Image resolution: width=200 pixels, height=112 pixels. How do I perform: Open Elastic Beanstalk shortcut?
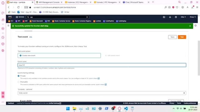[x=36, y=21]
